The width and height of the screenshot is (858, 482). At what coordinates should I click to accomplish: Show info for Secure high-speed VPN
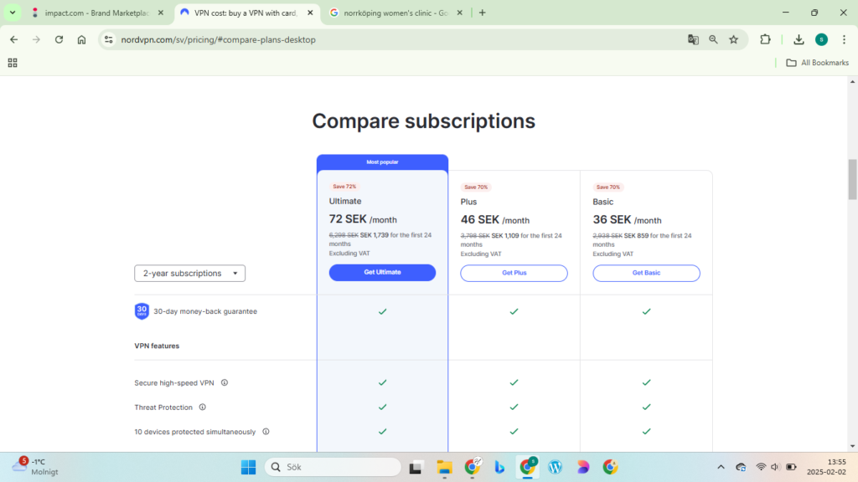point(225,382)
